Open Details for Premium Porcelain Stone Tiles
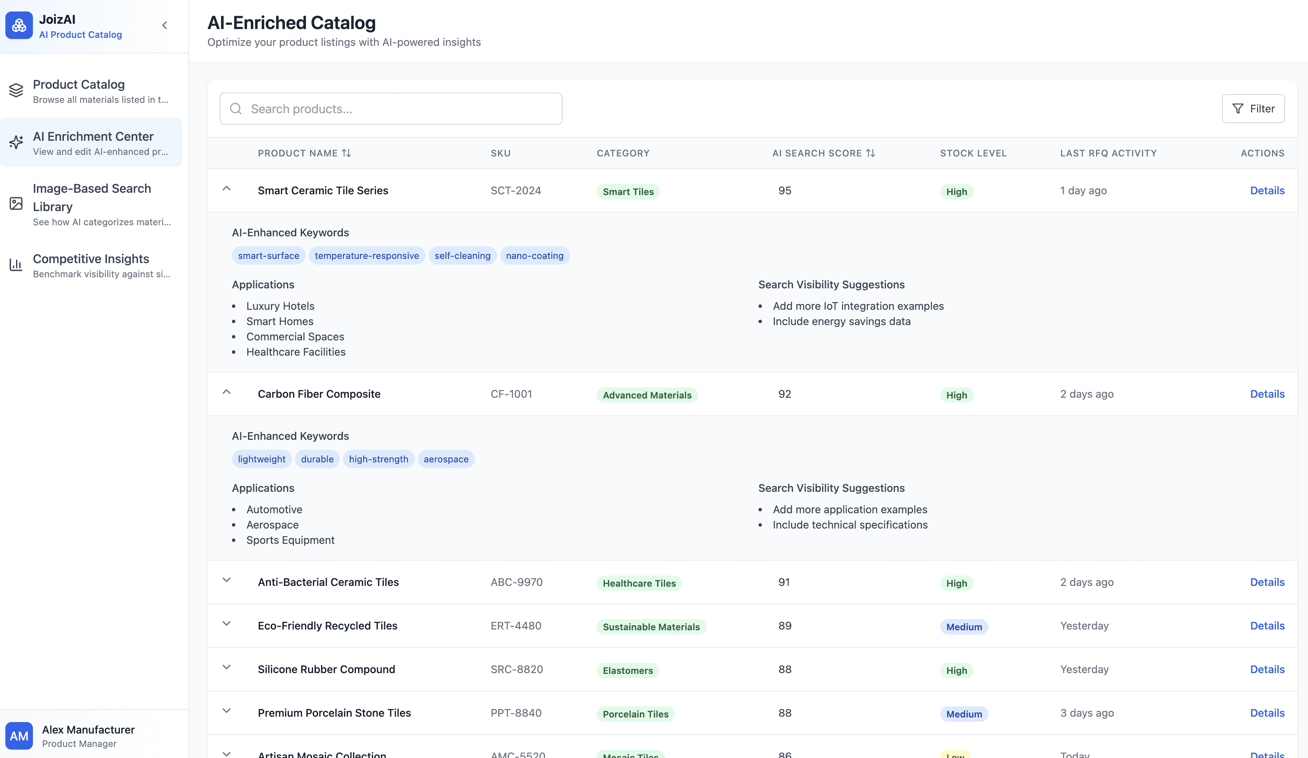1308x758 pixels. point(1267,713)
